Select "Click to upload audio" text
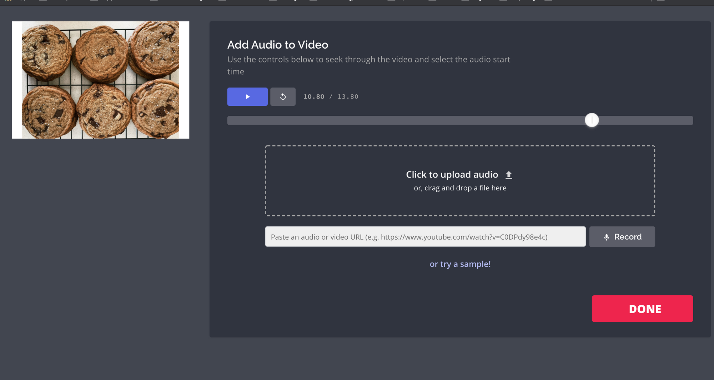714x380 pixels. (x=452, y=175)
